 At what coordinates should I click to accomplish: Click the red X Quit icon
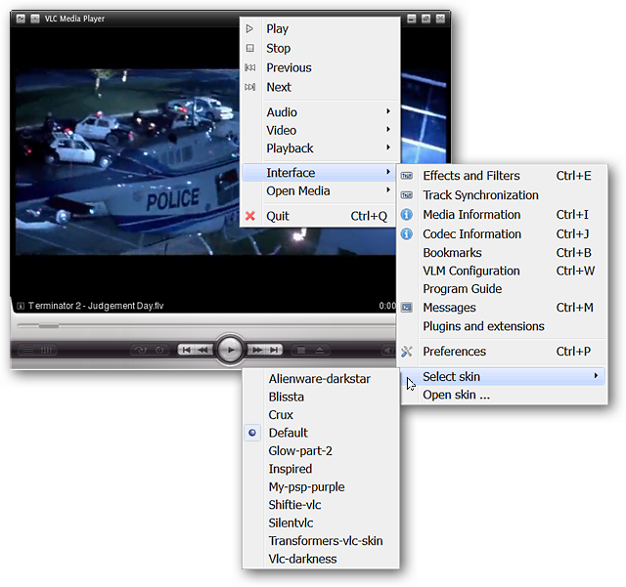point(250,216)
